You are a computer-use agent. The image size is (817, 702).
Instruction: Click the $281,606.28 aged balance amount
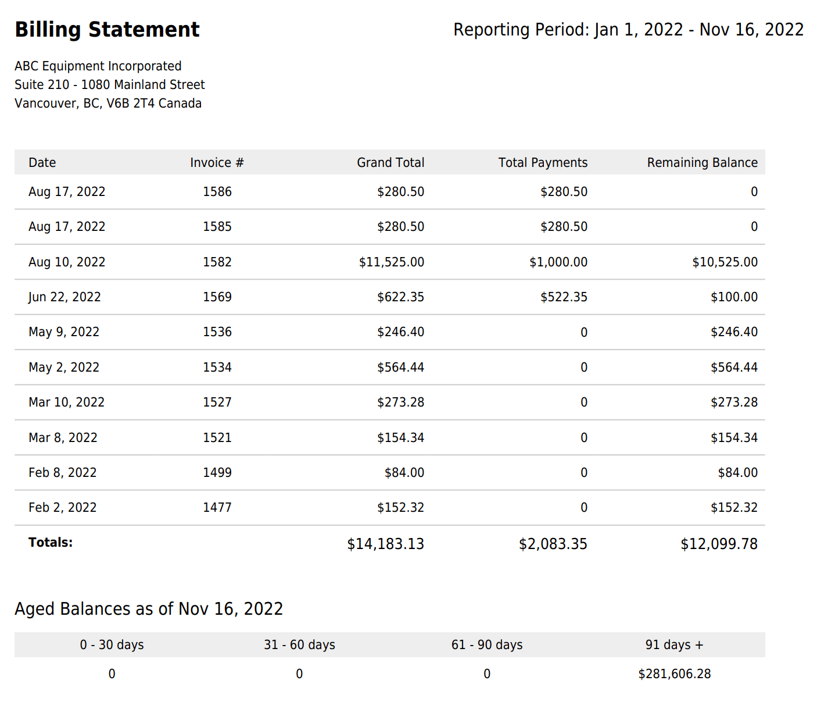(x=674, y=674)
